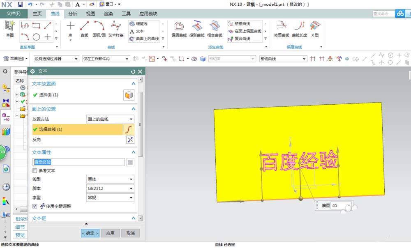This screenshot has height=248, width=411.
Task: Open the Text (文本) curve command
Action: [x=137, y=31]
